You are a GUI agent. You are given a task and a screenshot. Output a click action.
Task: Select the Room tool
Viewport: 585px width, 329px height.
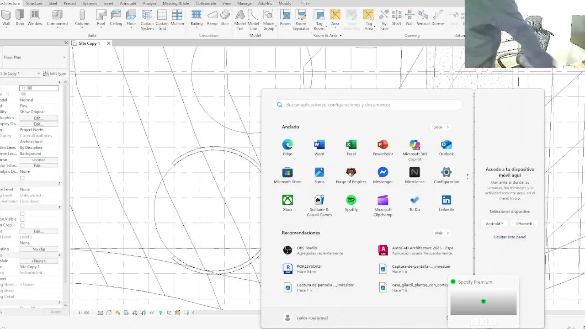tap(285, 18)
